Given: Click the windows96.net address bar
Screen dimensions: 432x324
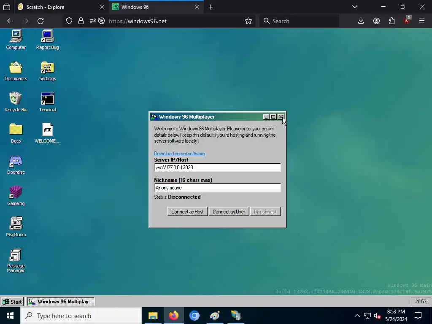Looking at the screenshot, I should click(x=176, y=21).
